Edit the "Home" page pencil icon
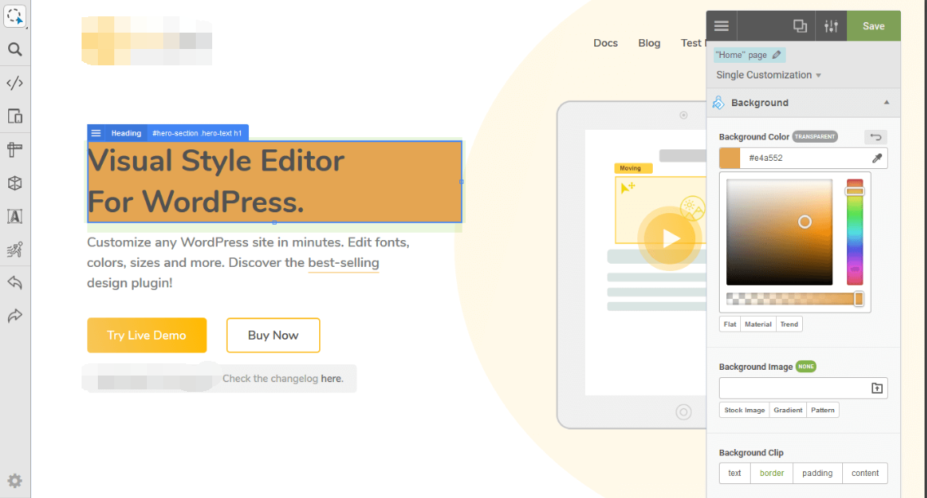Screen dimensions: 927x498 click(x=777, y=55)
